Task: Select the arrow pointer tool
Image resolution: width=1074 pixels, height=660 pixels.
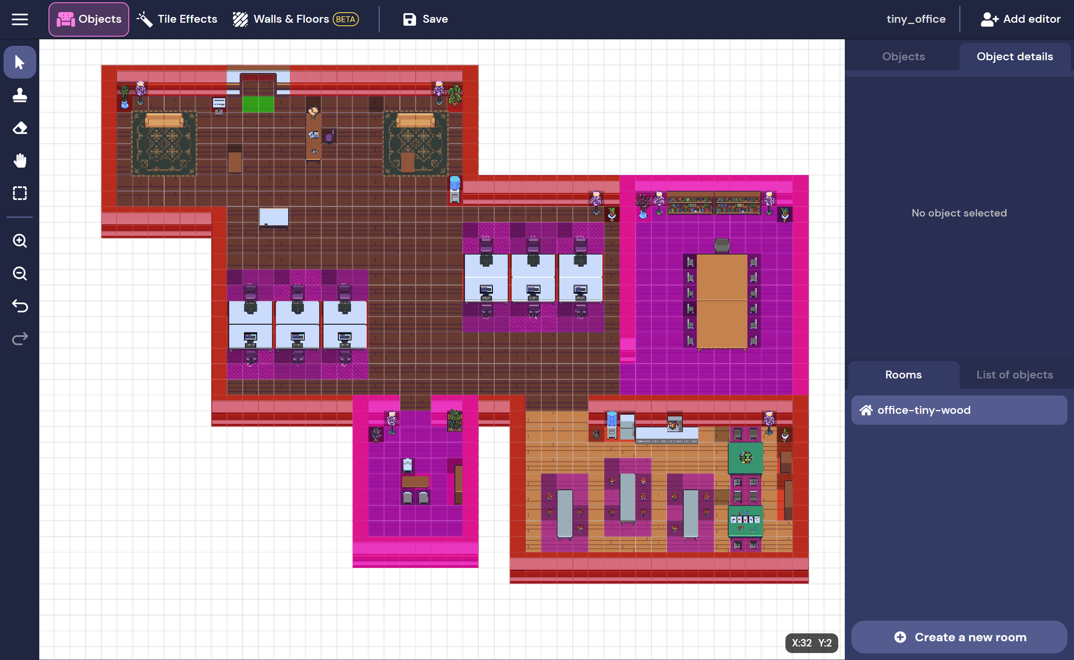Action: pos(20,62)
